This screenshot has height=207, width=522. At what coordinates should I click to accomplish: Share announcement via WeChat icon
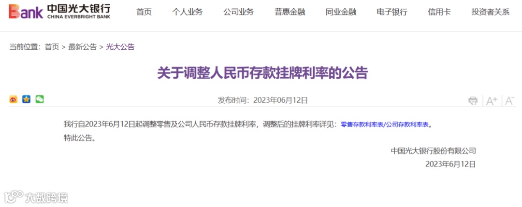(x=40, y=99)
